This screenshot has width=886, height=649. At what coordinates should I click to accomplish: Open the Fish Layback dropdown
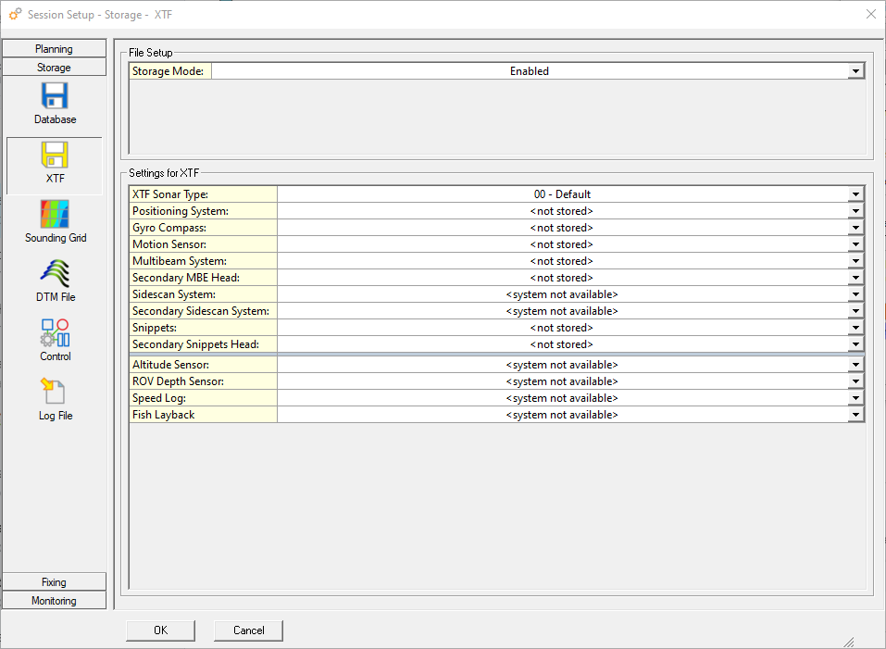point(855,415)
